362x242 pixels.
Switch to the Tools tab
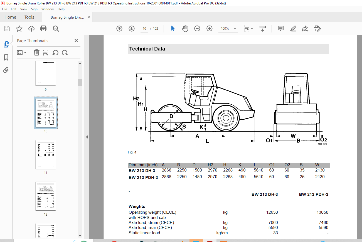click(x=29, y=17)
